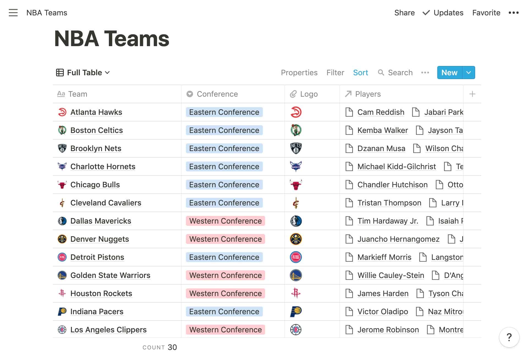Open the Chicago Bulls team page

(95, 185)
